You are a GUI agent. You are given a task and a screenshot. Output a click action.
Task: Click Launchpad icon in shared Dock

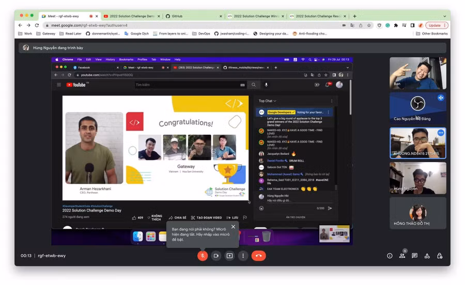[151, 236]
